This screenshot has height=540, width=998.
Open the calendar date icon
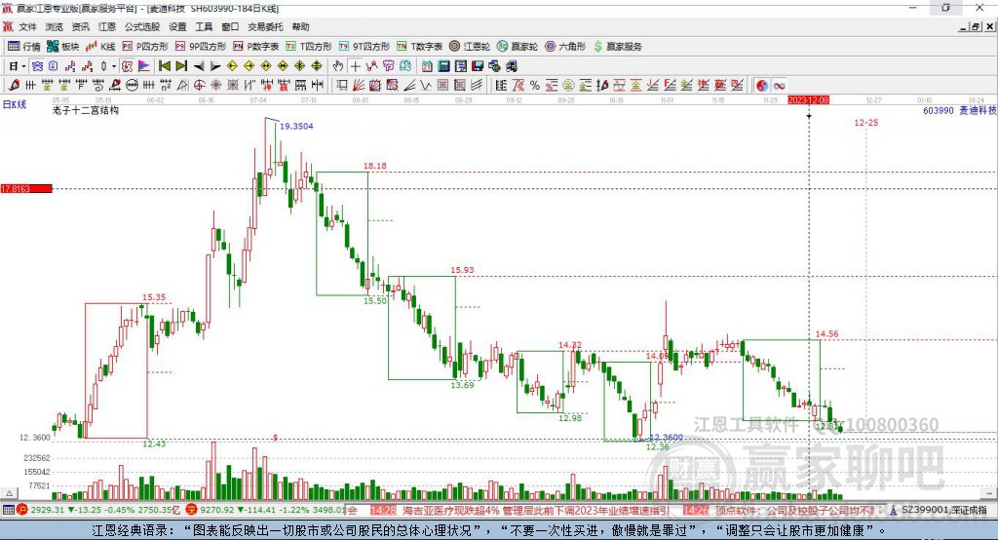[x=427, y=66]
